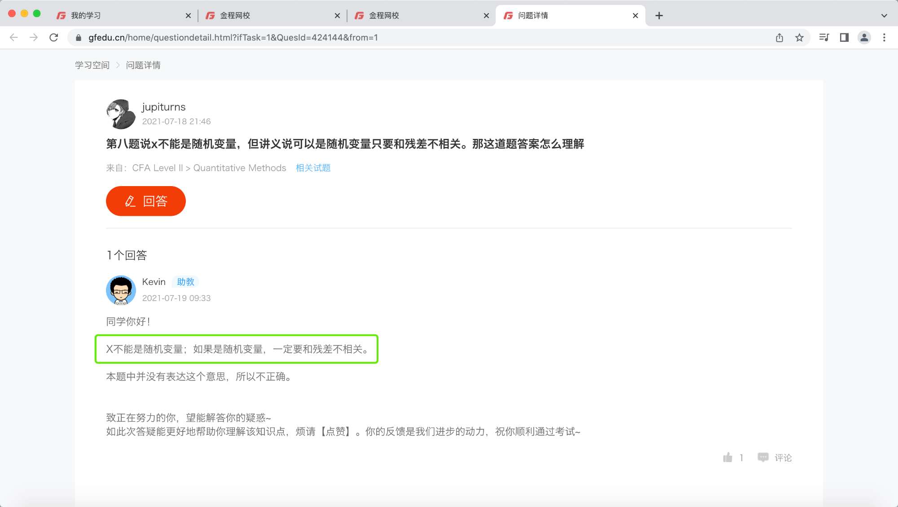
Task: Go to 学习空间 breadcrumb link
Action: (x=92, y=65)
